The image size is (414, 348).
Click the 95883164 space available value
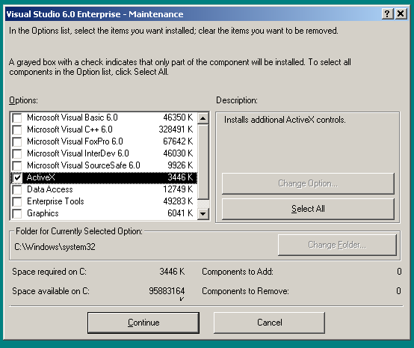pyautogui.click(x=167, y=291)
